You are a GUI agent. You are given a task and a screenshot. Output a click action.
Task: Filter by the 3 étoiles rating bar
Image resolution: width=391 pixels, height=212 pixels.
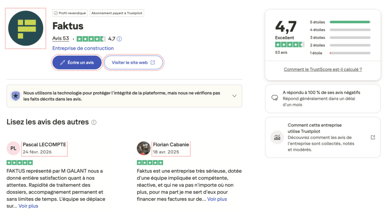pyautogui.click(x=350, y=38)
